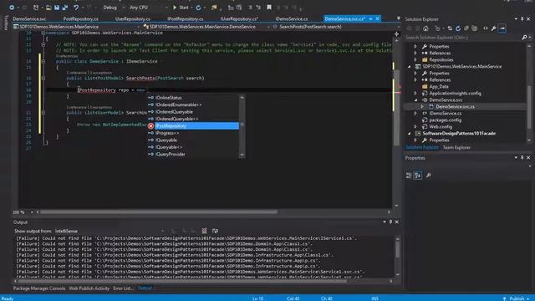Image resolution: width=535 pixels, height=301 pixels.
Task: Toggle the Show All Files icon
Action: pos(474,28)
